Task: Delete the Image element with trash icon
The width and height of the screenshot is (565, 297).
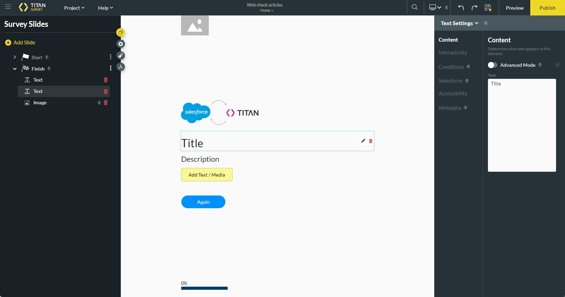Action: coord(106,103)
